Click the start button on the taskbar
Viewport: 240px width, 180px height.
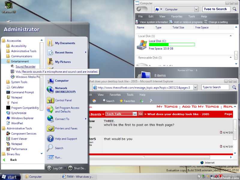click(x=10, y=177)
